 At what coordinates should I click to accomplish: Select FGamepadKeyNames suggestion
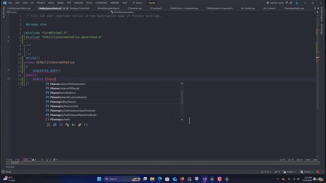113,102
